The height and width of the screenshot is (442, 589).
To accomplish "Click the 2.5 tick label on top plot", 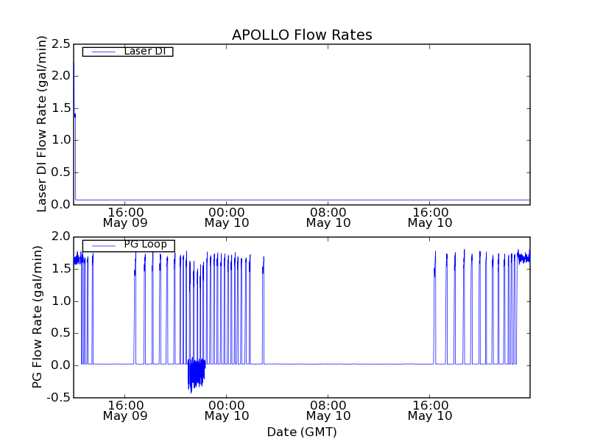I will point(60,43).
